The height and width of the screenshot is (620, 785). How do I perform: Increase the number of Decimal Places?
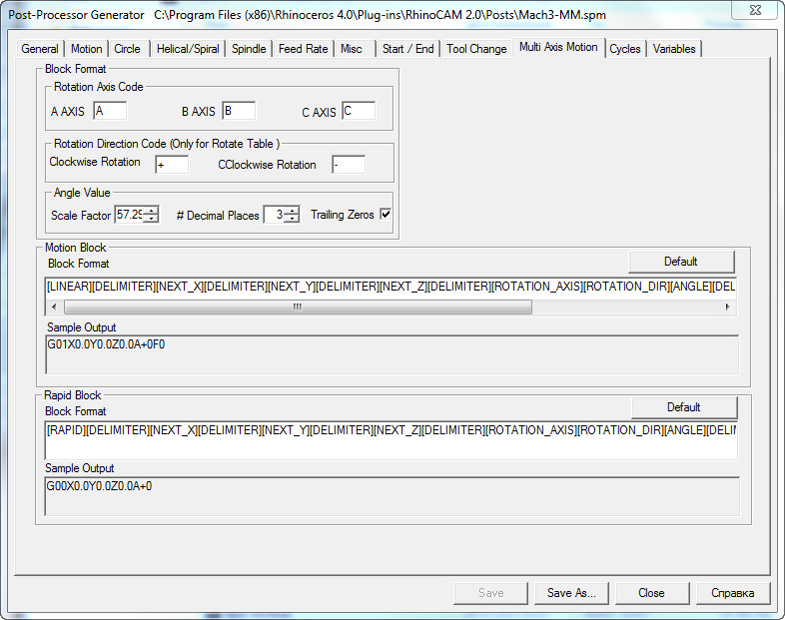click(291, 210)
